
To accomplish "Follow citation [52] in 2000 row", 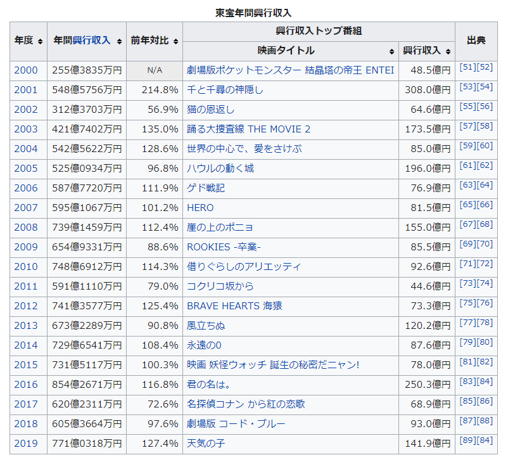I will click(485, 67).
